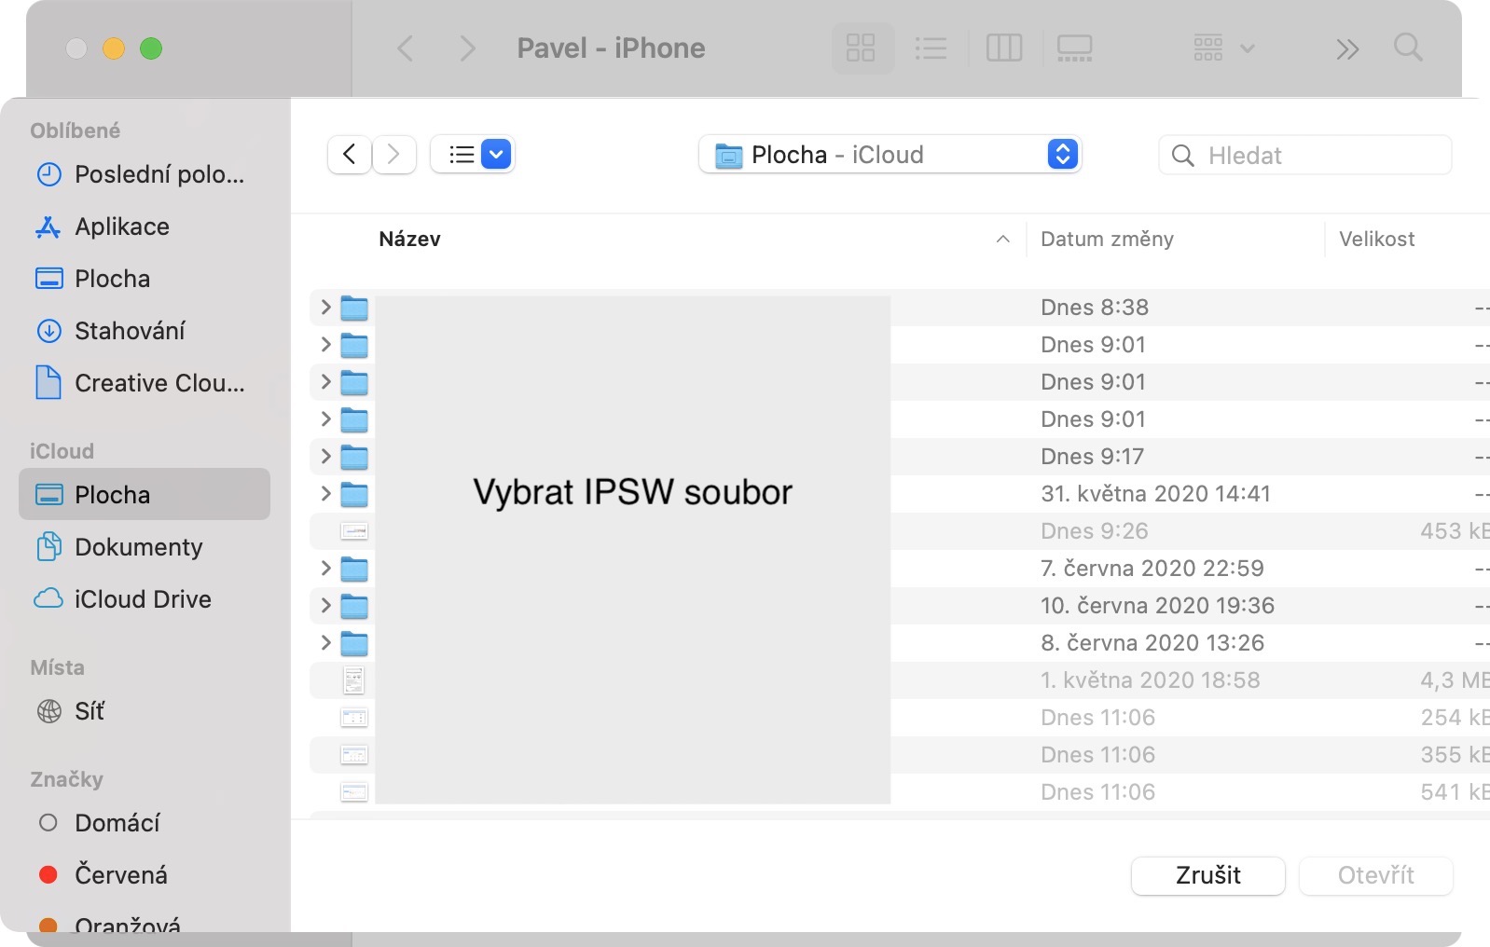The height and width of the screenshot is (947, 1490).
Task: Go forward in the Finder window toolbar
Action: (x=467, y=48)
